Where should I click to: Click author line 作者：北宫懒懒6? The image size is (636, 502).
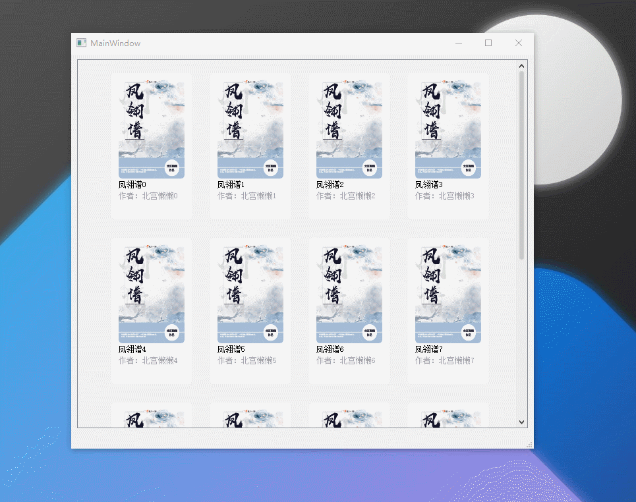click(346, 361)
